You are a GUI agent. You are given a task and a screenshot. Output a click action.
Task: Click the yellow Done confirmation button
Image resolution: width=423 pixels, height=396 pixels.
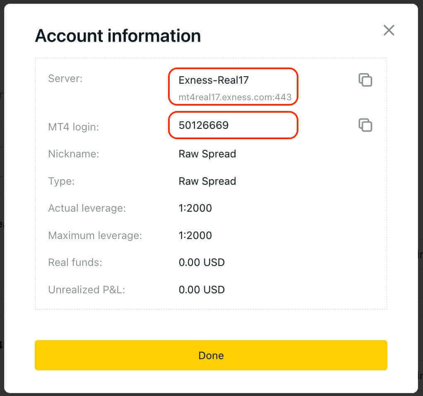click(211, 355)
